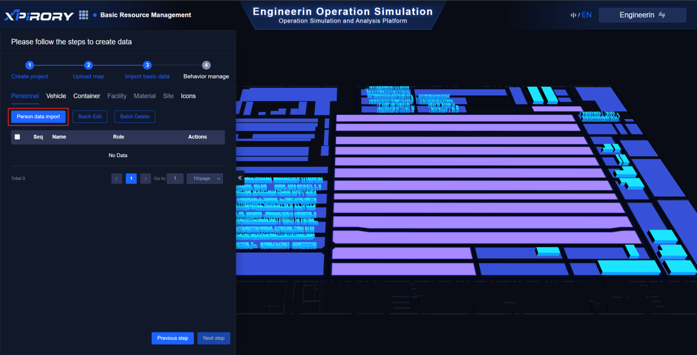Image resolution: width=697 pixels, height=355 pixels.
Task: Toggle the select-all checkbox in table header
Action: (17, 137)
